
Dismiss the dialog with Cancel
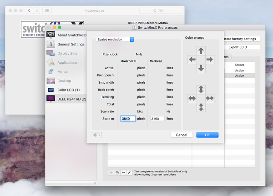tap(182, 135)
